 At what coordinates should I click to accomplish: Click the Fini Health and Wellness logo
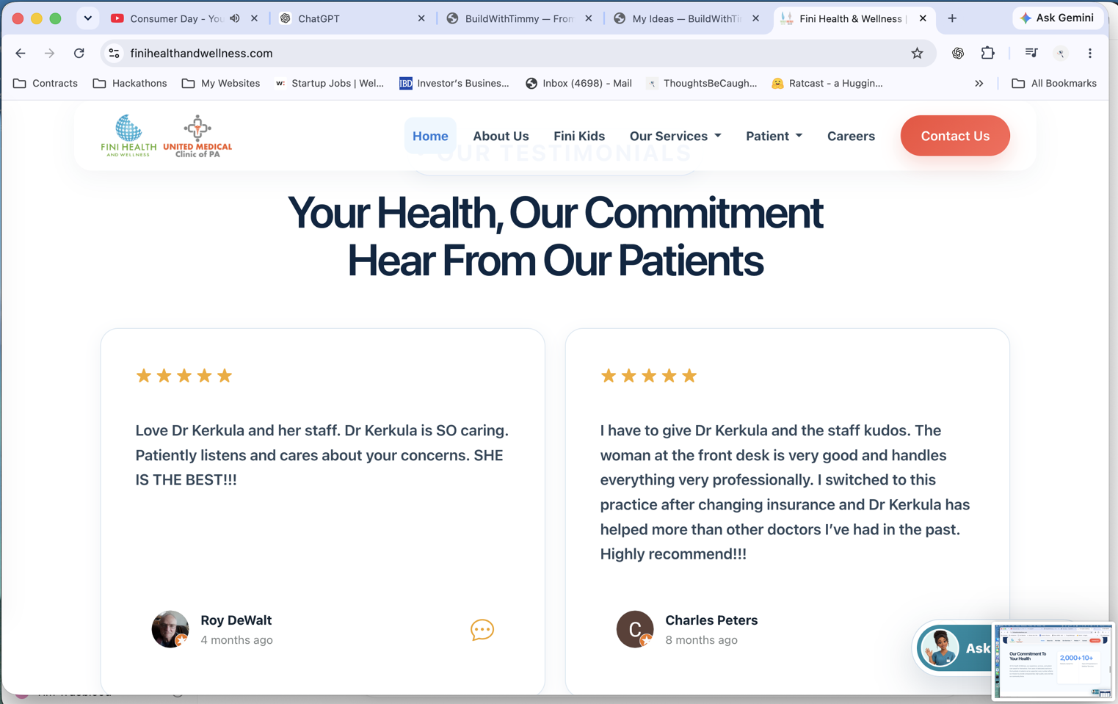tap(128, 136)
